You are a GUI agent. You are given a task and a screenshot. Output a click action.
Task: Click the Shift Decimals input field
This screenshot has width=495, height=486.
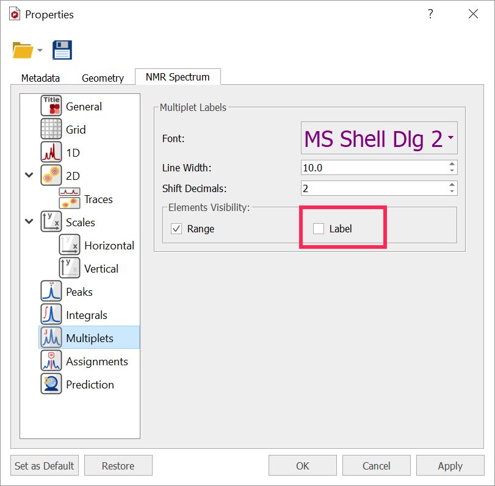coord(374,188)
